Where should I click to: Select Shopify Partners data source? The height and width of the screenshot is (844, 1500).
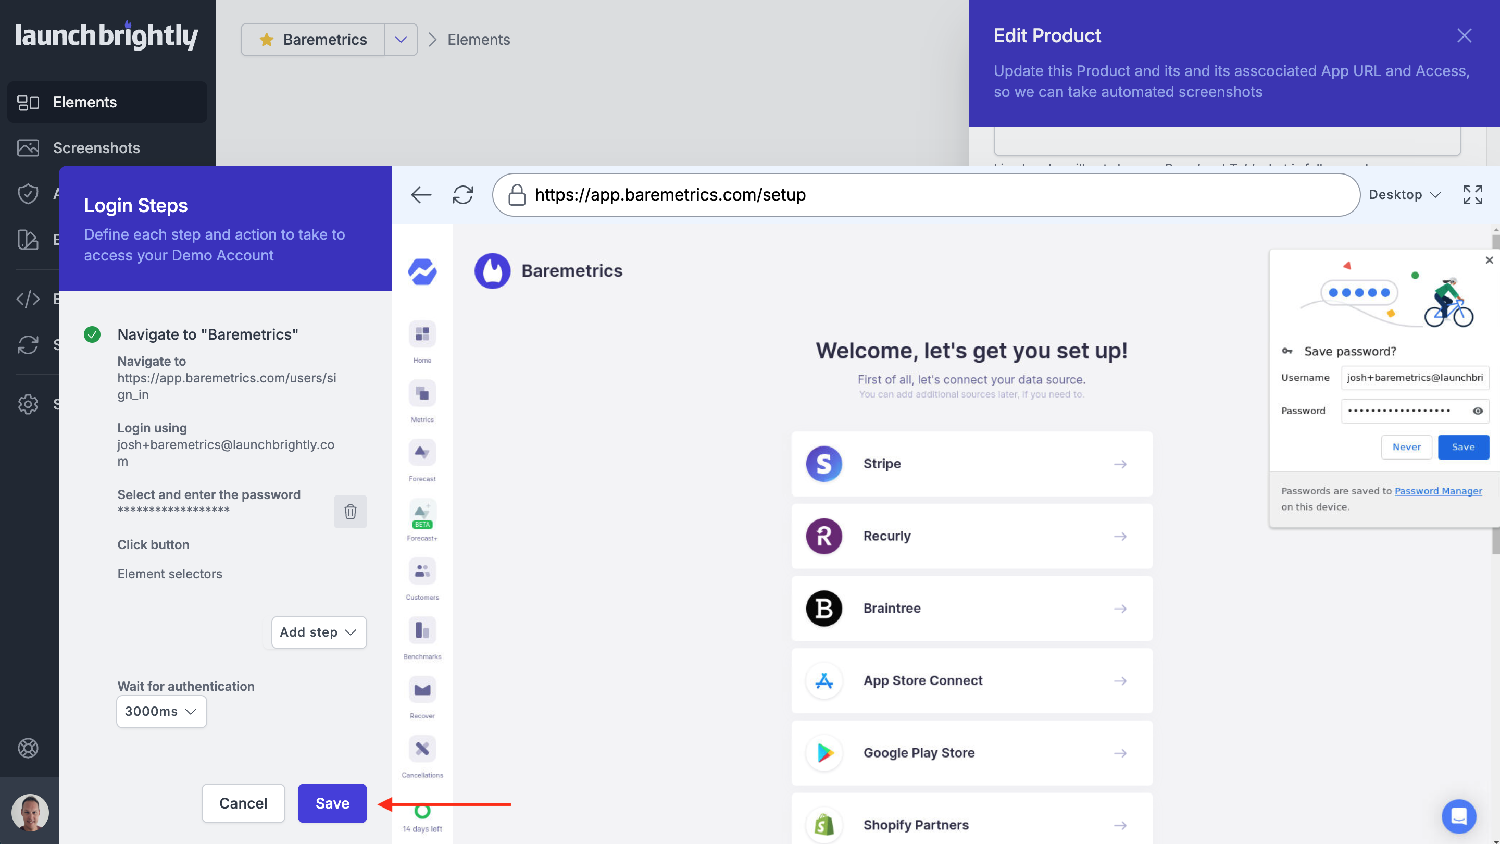tap(971, 818)
